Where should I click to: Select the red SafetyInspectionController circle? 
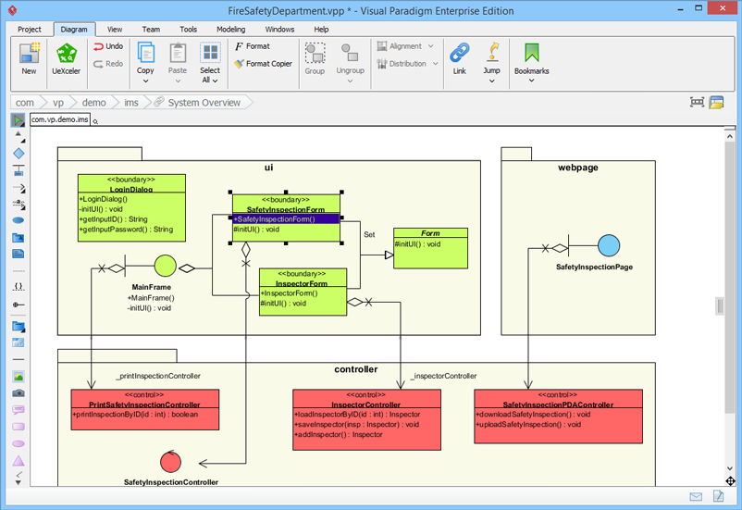coord(170,460)
